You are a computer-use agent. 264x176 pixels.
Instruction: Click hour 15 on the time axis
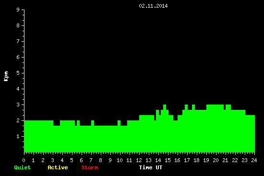168,160
